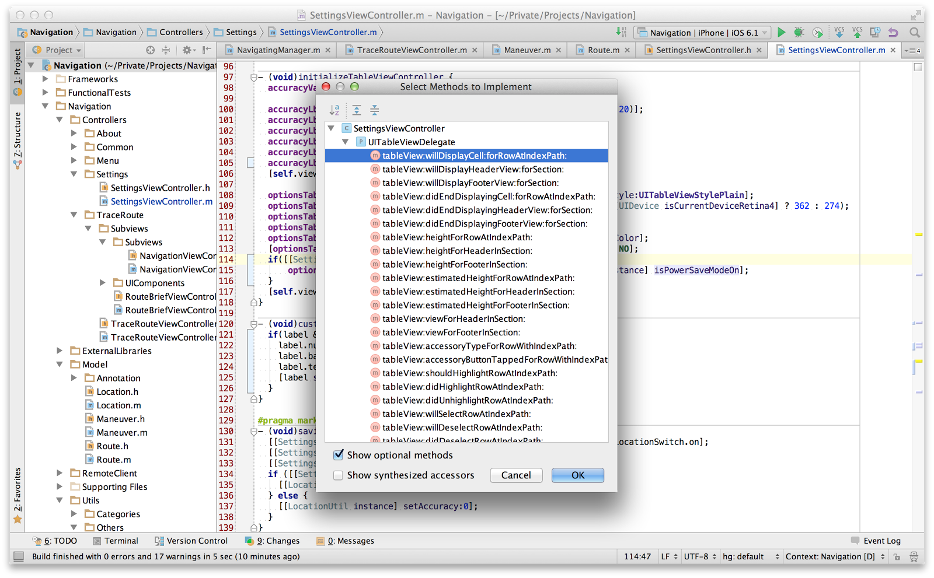Image resolution: width=934 pixels, height=578 pixels.
Task: Switch to SettingsViewController.h tab
Action: [703, 50]
